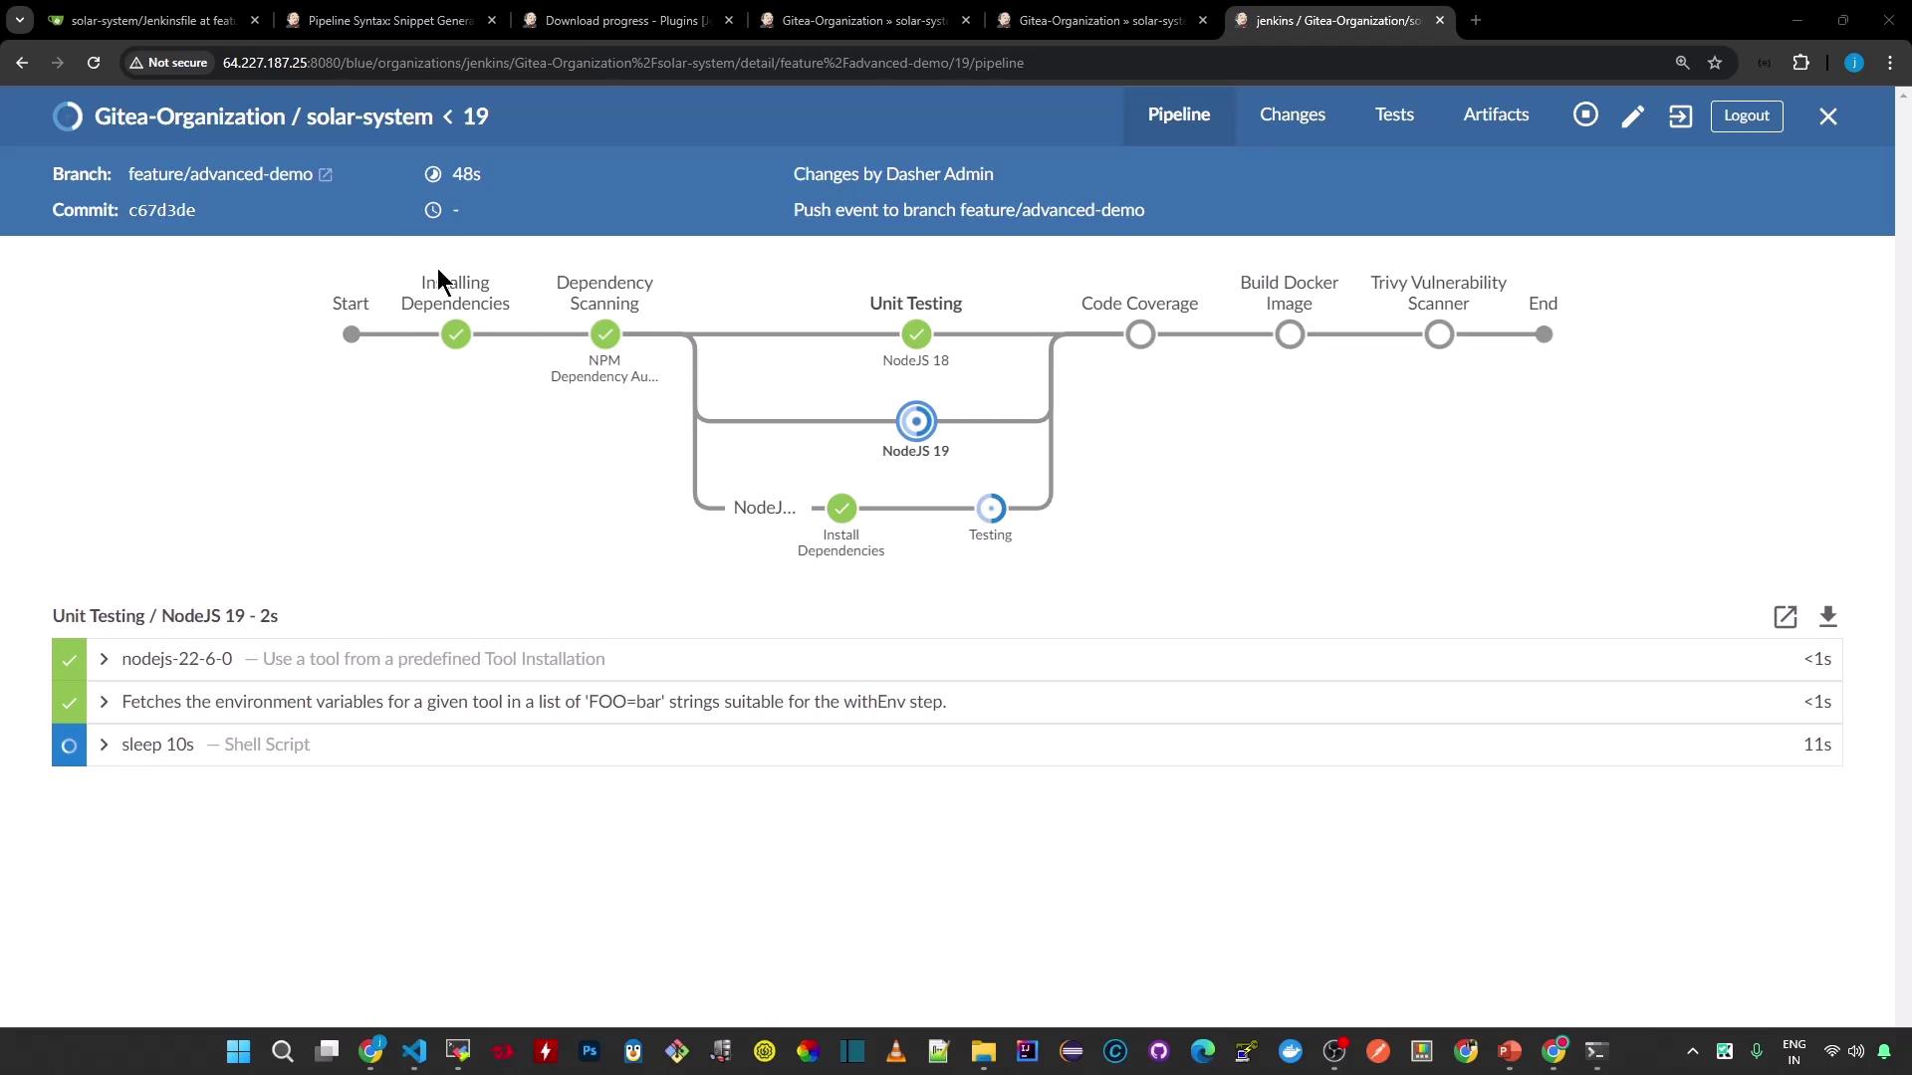Stop the running pipeline with the stop icon
Image resolution: width=1912 pixels, height=1075 pixels.
click(x=1585, y=115)
